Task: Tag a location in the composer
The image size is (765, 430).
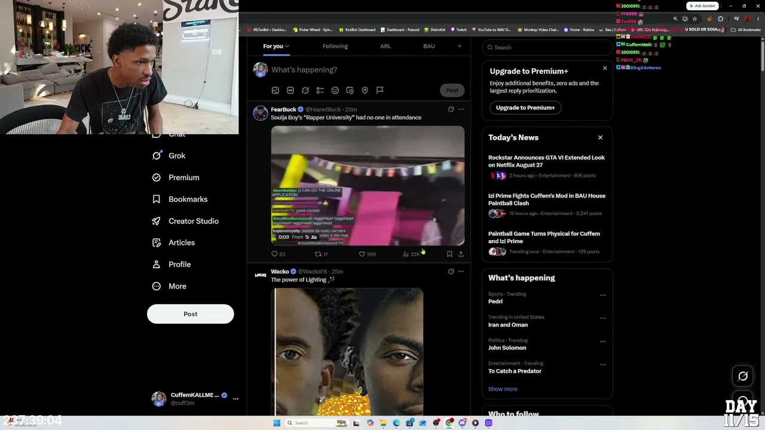Action: (x=365, y=90)
